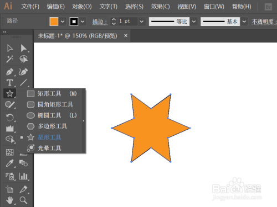Open the 对象(O) menu

[82, 7]
